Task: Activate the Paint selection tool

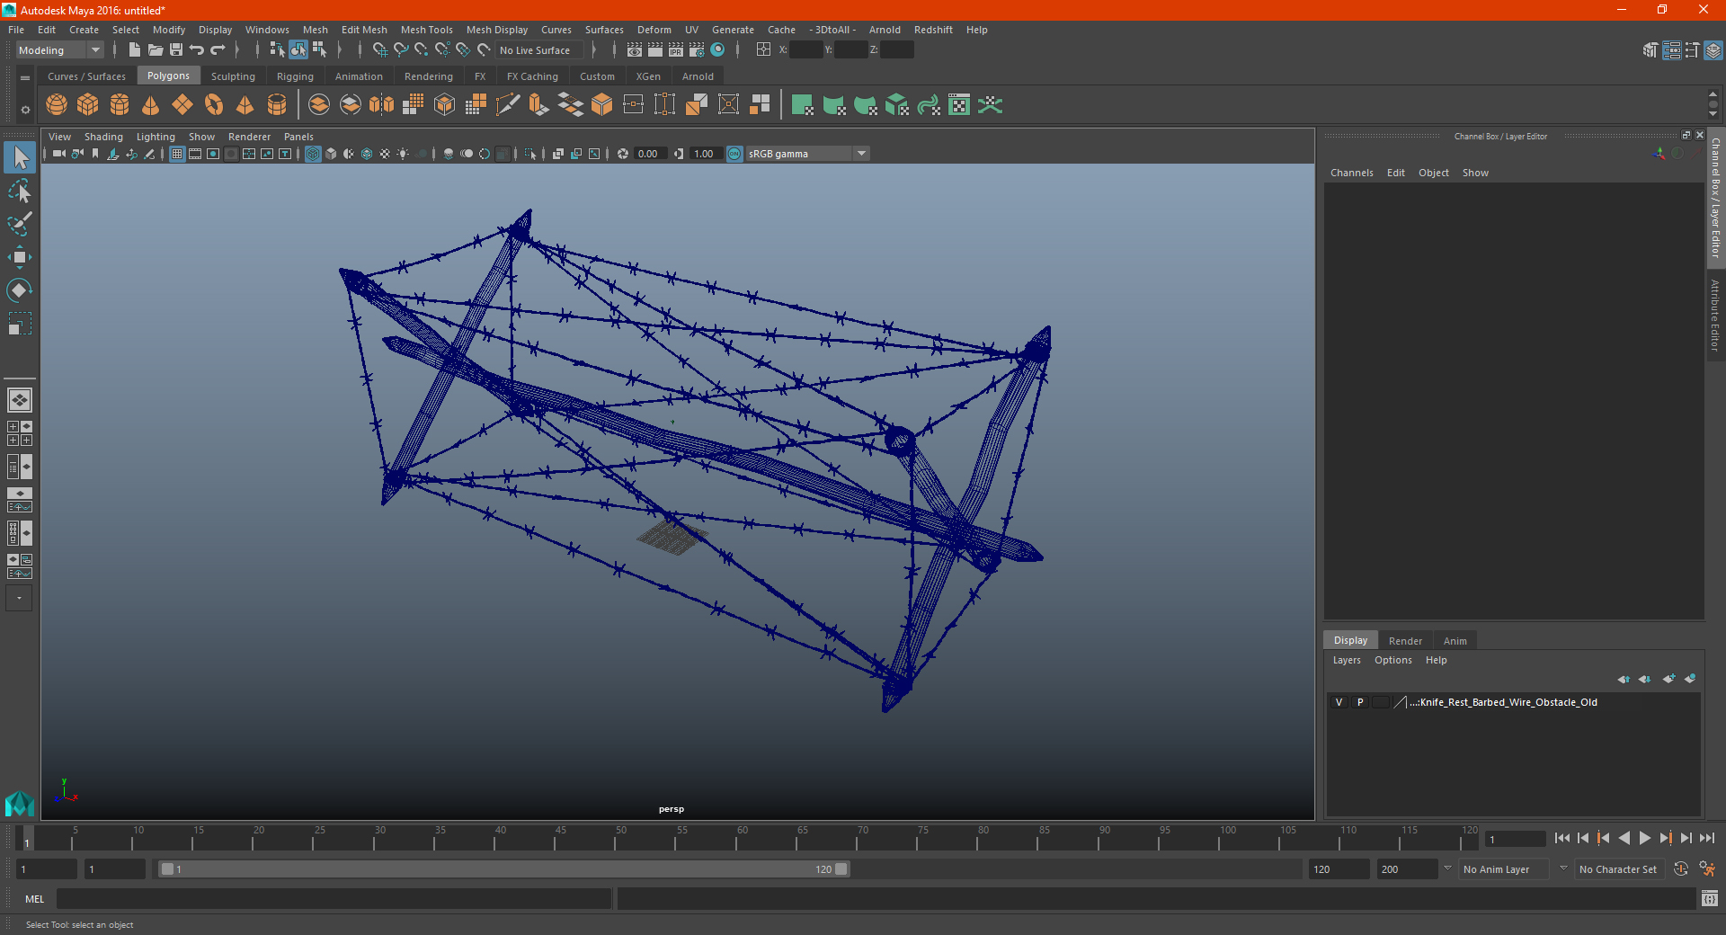Action: pyautogui.click(x=19, y=224)
